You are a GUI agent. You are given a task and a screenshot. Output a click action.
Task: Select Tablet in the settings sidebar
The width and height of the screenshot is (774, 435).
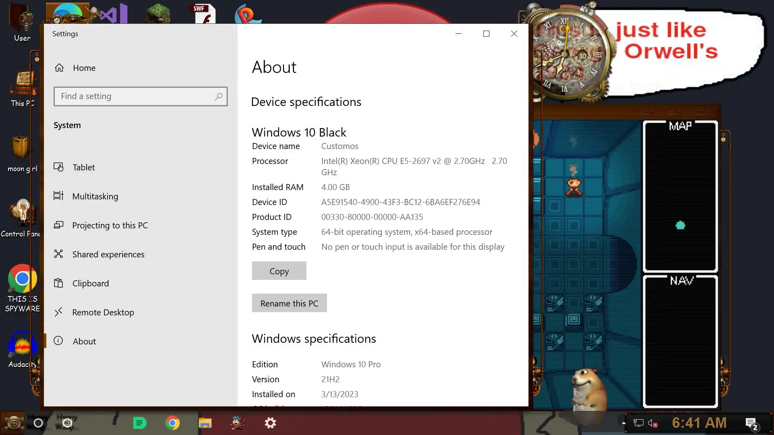[83, 167]
